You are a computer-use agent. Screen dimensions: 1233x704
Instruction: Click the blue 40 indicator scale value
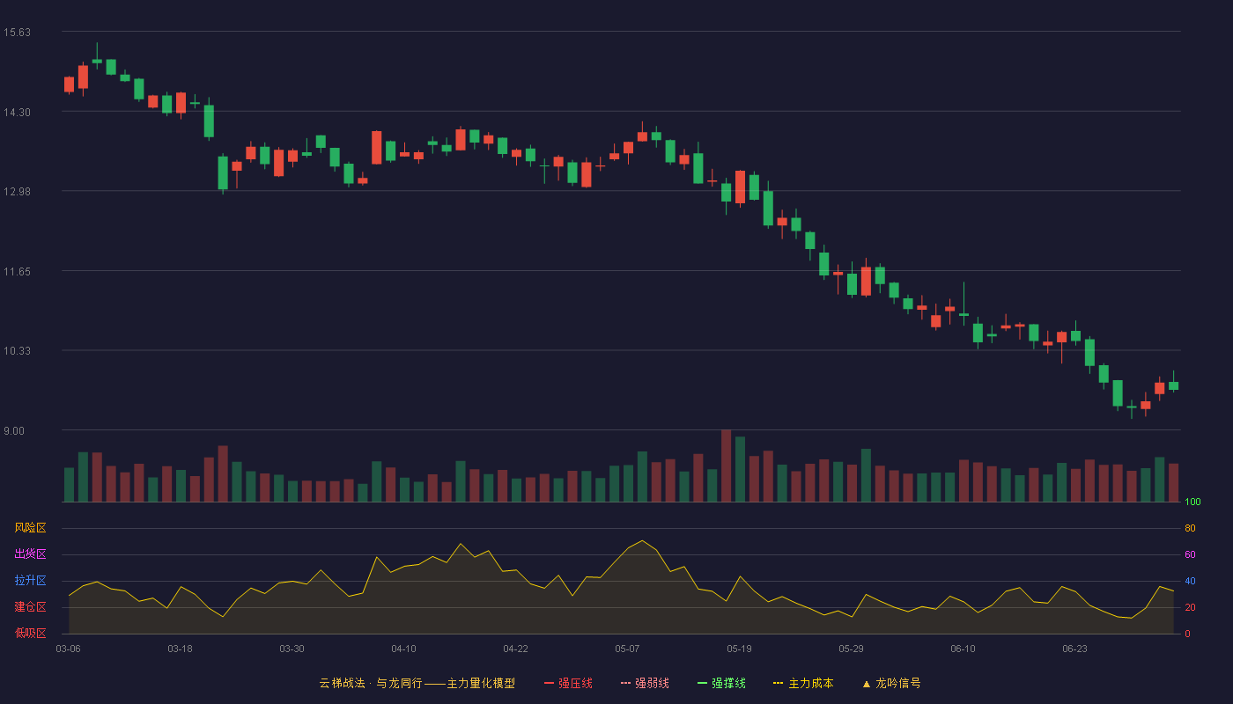1190,581
